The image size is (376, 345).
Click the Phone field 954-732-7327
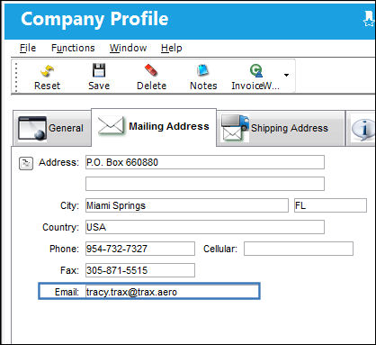click(140, 249)
